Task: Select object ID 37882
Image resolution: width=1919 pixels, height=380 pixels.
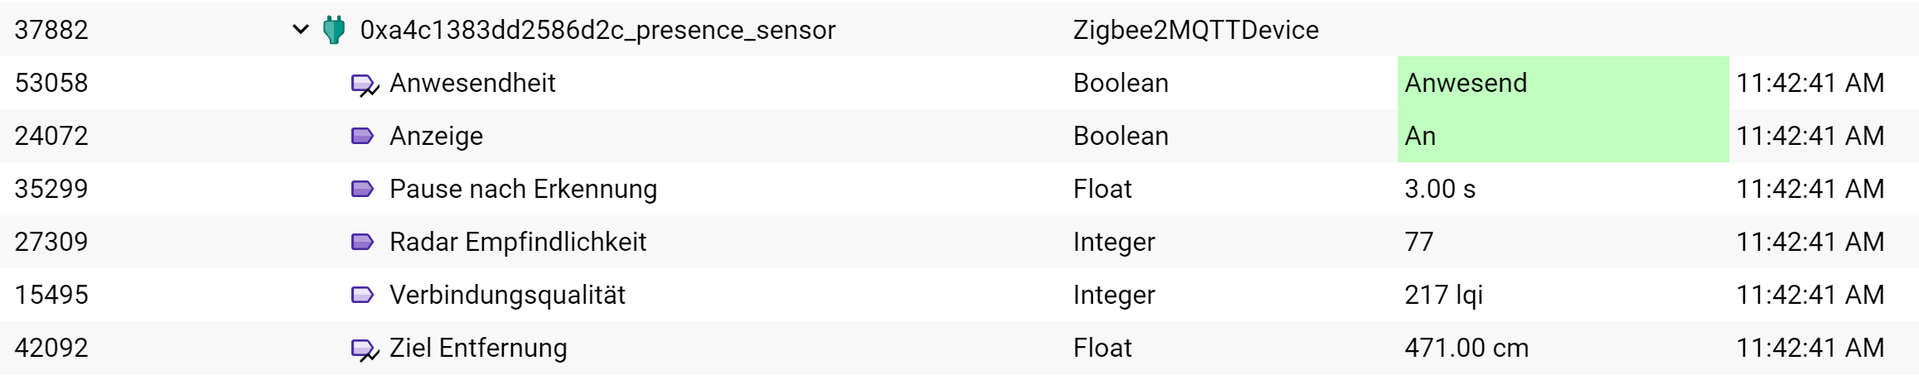Action: [51, 30]
